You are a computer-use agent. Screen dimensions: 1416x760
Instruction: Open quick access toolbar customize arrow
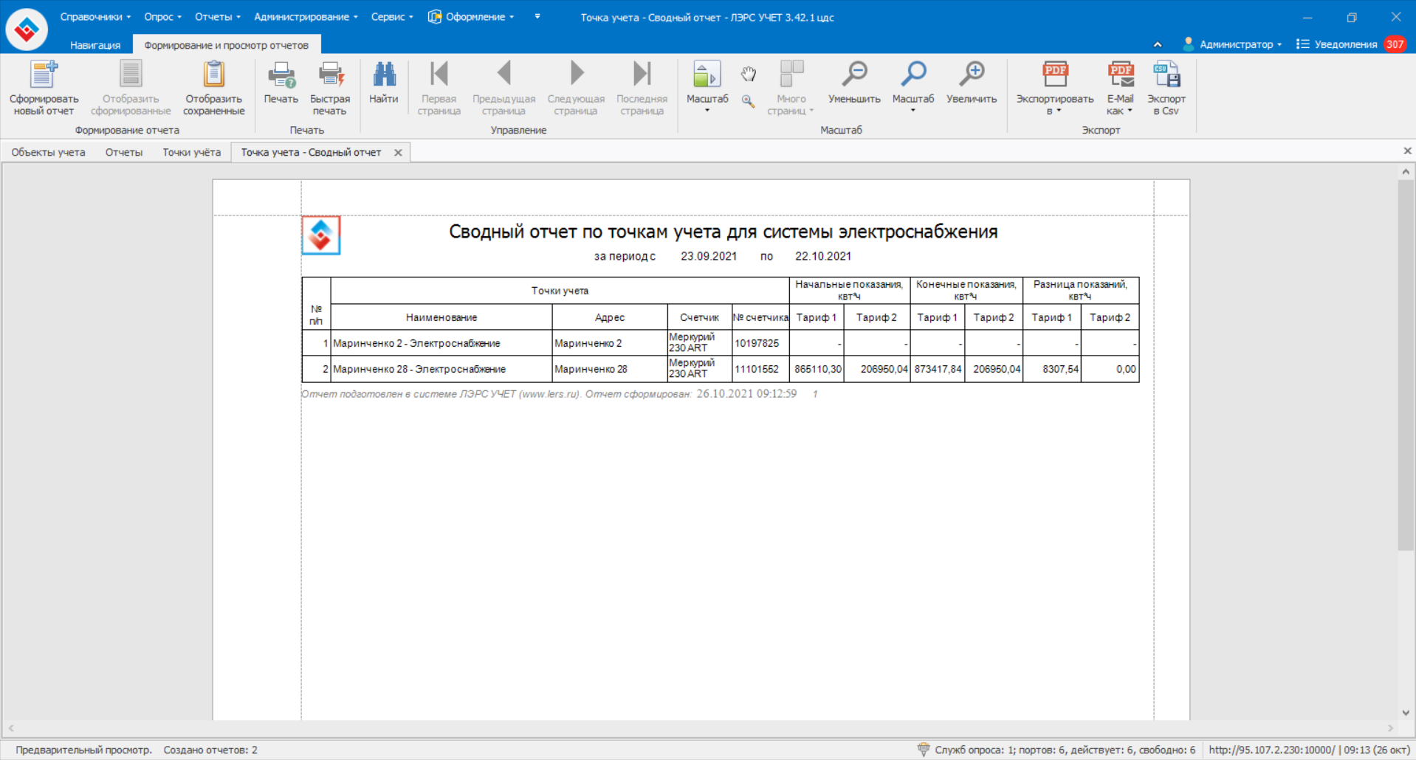tap(537, 16)
